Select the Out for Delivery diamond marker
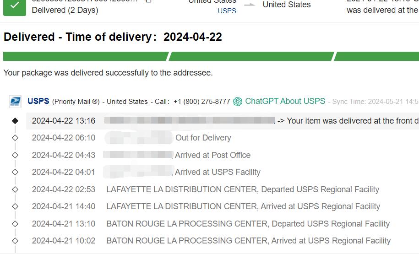 [x=15, y=138]
